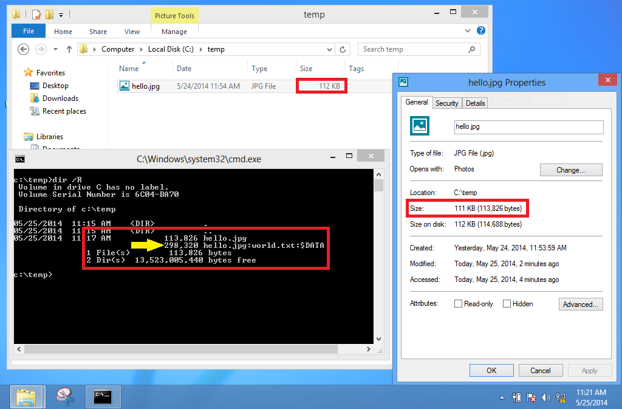
Task: Select the hello.jpg file row
Action: 255,86
